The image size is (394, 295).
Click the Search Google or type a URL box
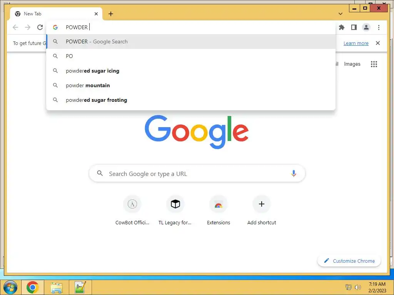197,174
